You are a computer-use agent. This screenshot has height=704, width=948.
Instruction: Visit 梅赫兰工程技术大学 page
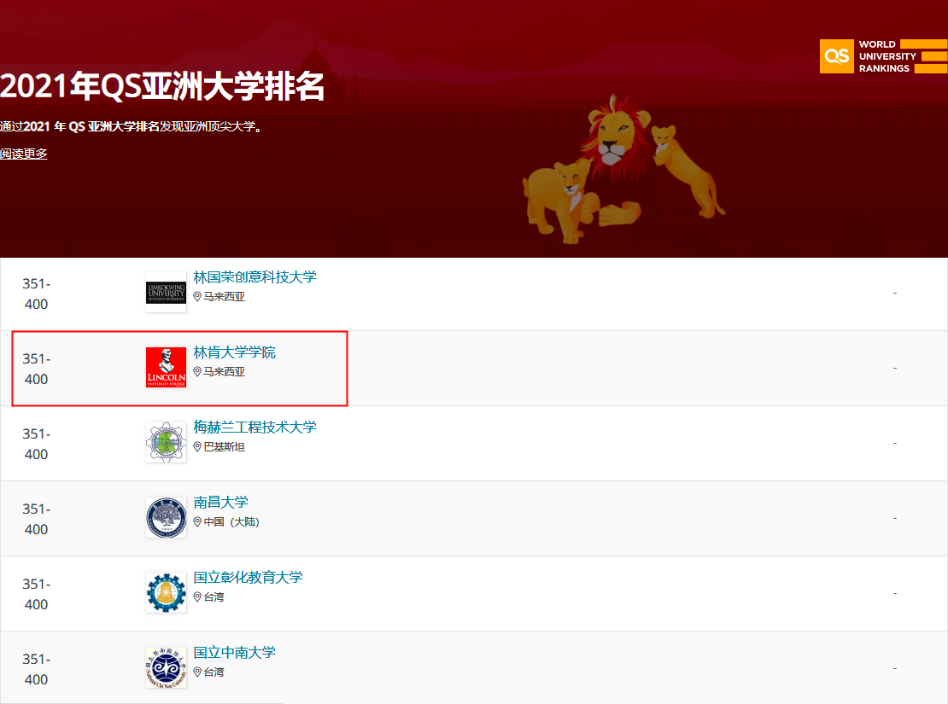pyautogui.click(x=255, y=428)
